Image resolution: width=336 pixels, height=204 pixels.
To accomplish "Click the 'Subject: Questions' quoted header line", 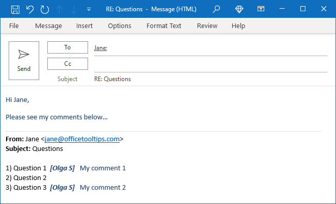I will (34, 148).
